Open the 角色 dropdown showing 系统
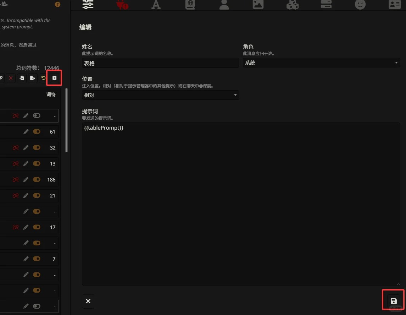406x315 pixels. coord(321,63)
